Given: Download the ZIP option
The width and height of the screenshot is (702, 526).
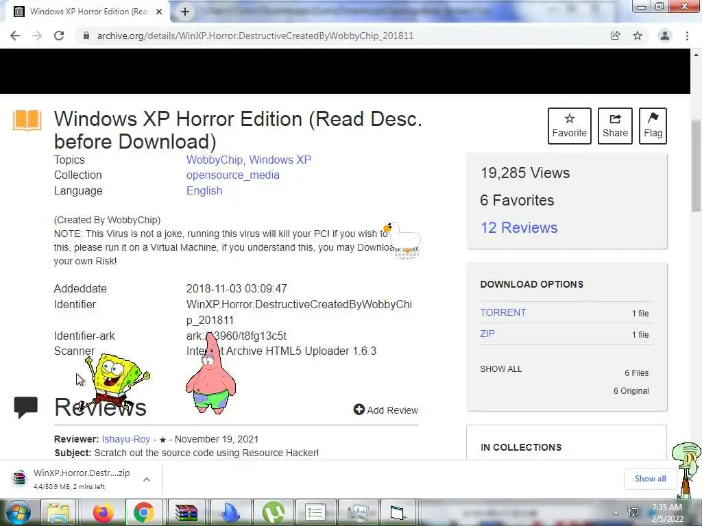Looking at the screenshot, I should pyautogui.click(x=487, y=334).
